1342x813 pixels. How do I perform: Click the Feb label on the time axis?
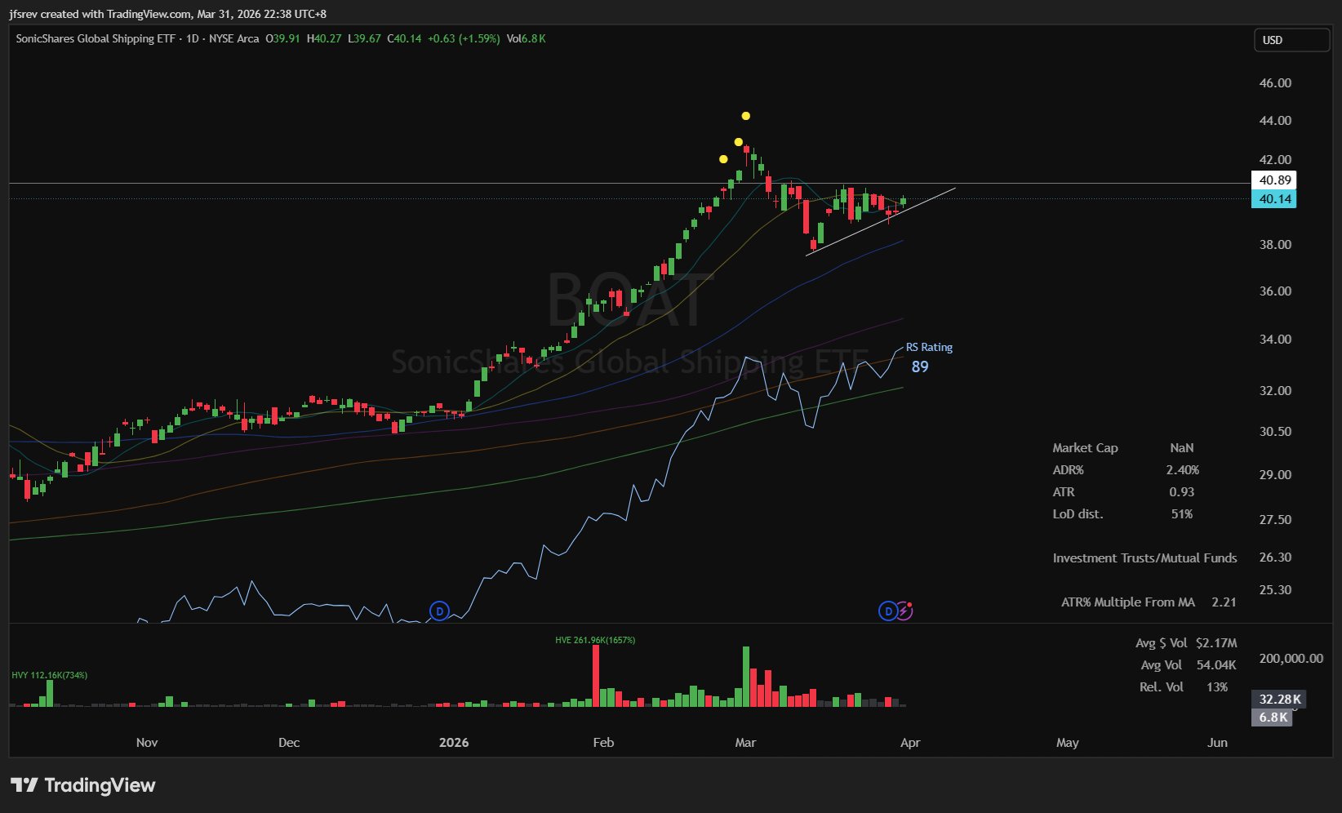[x=603, y=742]
